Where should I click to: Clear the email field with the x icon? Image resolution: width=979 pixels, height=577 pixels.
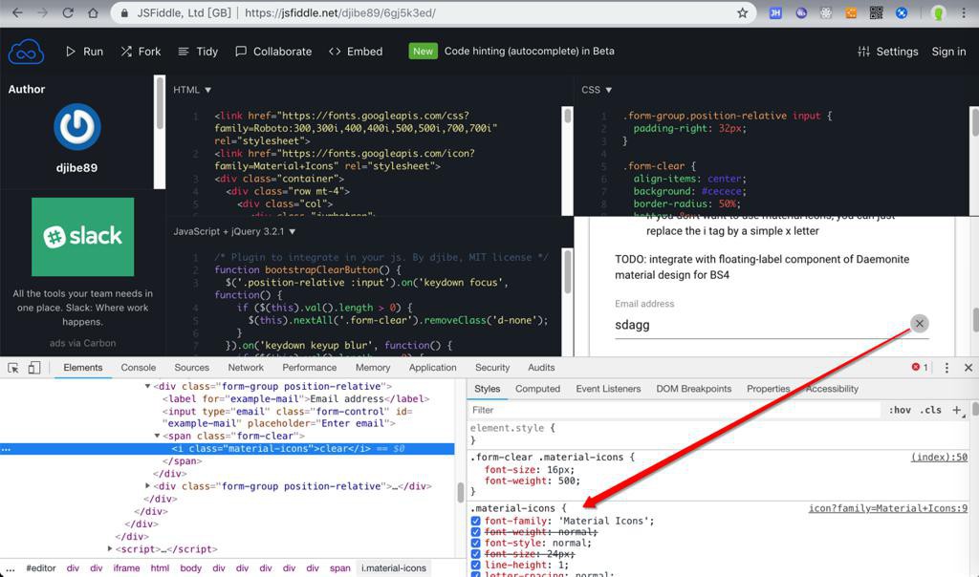(x=919, y=323)
